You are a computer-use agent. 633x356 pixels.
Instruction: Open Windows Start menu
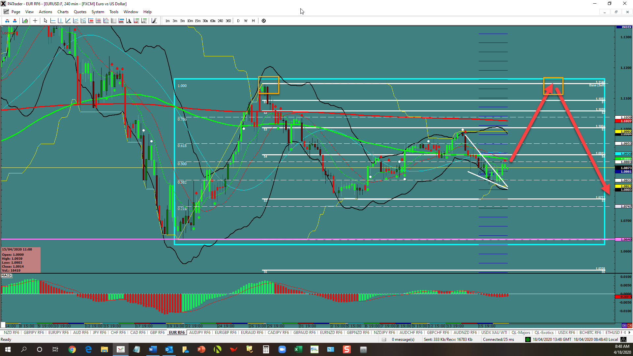[8, 349]
